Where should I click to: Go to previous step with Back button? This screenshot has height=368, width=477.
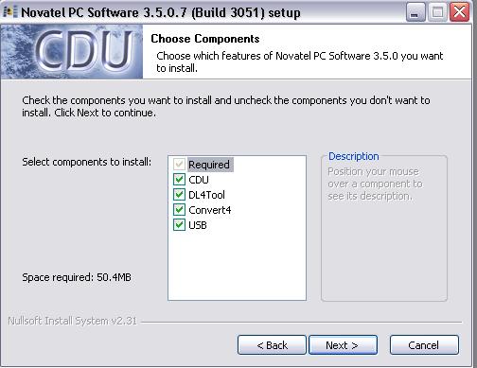click(272, 345)
